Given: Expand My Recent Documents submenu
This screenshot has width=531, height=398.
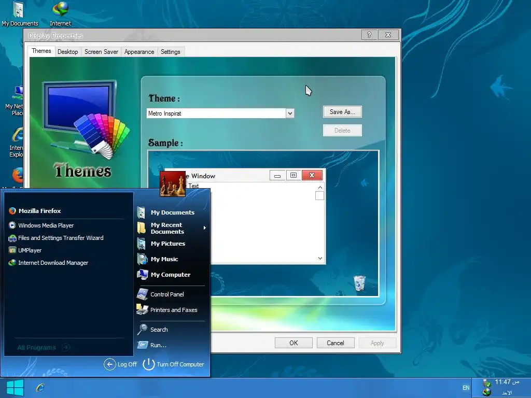Looking at the screenshot, I should [x=171, y=229].
